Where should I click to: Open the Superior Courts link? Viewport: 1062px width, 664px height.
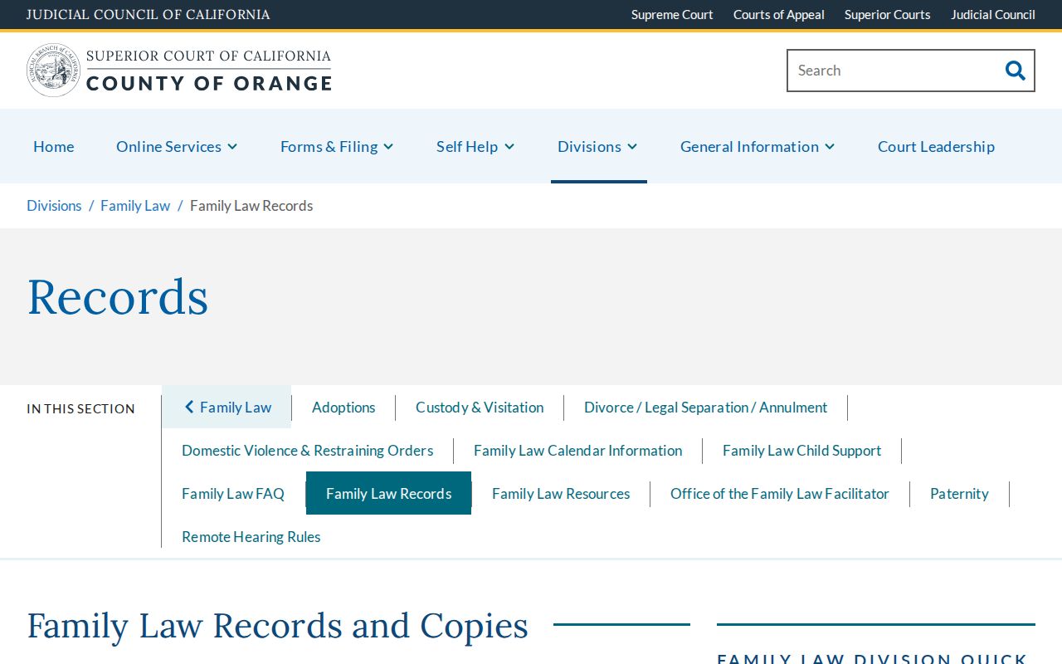click(888, 15)
